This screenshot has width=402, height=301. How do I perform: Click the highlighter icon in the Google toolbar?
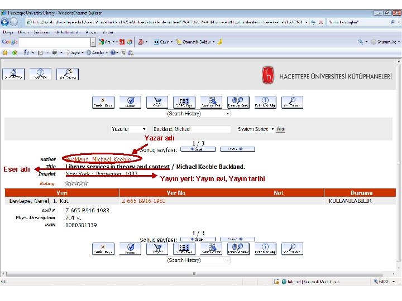[x=220, y=42]
